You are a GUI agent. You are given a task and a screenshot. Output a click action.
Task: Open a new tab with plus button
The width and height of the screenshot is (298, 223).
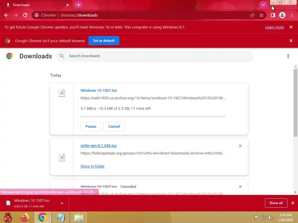coord(79,5)
